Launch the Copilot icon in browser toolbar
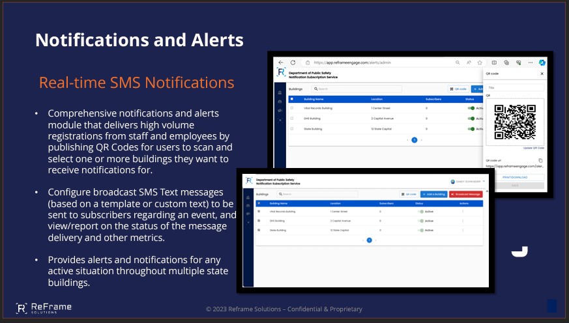The width and height of the screenshot is (569, 323). (542, 63)
